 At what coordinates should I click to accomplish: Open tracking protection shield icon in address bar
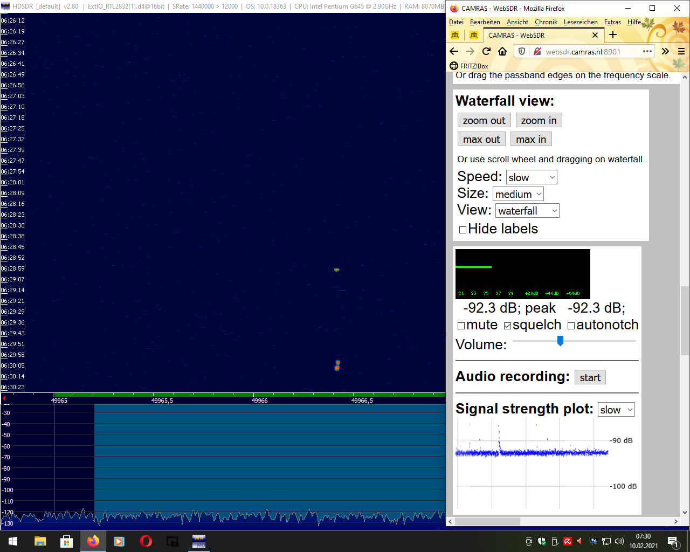[522, 52]
